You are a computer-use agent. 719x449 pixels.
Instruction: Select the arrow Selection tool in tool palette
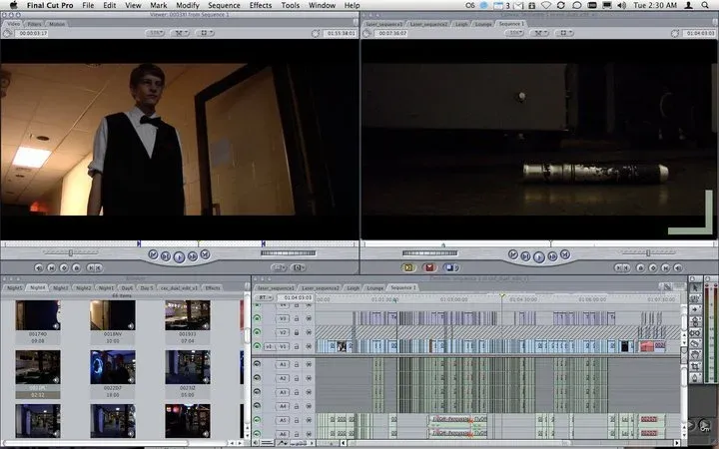[696, 287]
